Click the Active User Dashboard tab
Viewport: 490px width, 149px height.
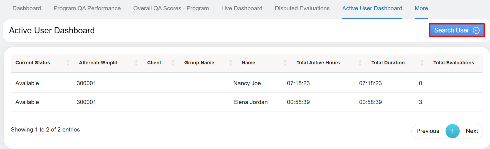[x=372, y=8]
